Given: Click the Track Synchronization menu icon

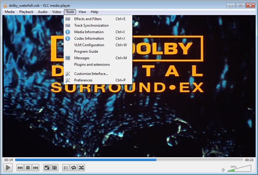Looking at the screenshot, I should [x=68, y=25].
